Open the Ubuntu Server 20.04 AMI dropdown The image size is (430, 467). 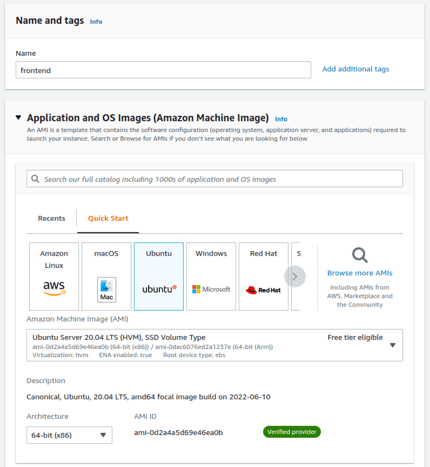point(215,345)
